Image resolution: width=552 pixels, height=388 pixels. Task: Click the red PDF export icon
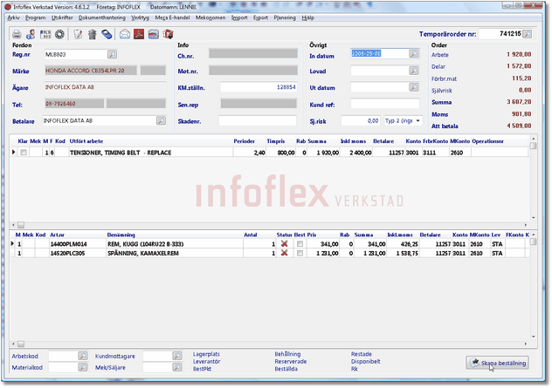click(139, 34)
